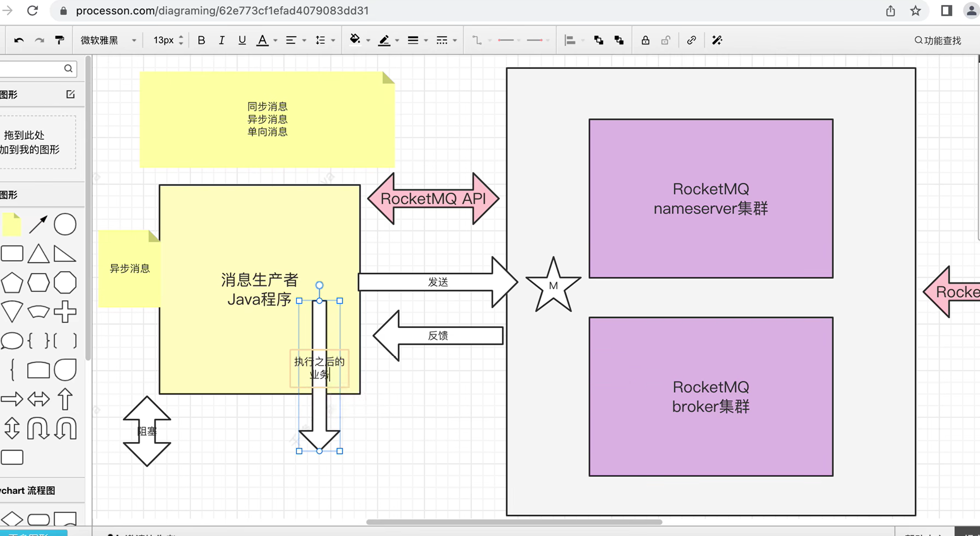
Task: Click the magic wand beautify icon
Action: [717, 40]
